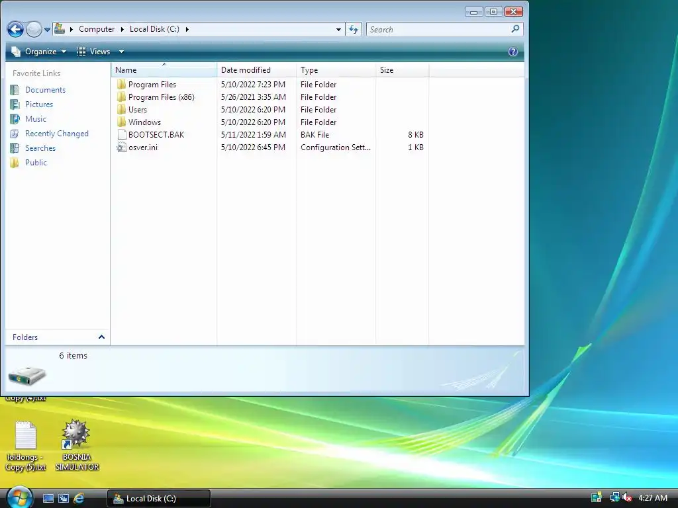
Task: Select the BOOTSECT.BAK file name
Action: click(x=156, y=135)
